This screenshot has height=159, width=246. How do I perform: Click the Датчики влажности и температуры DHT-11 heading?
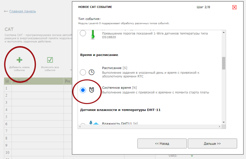click(120, 110)
